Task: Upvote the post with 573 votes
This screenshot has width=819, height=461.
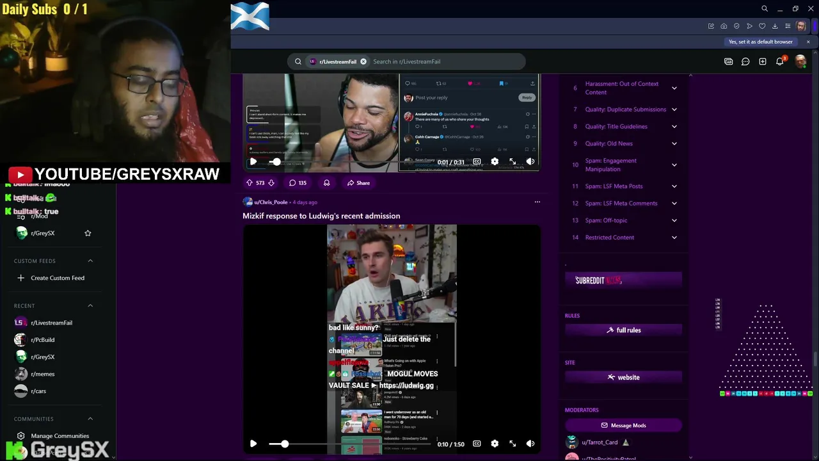Action: (250, 183)
